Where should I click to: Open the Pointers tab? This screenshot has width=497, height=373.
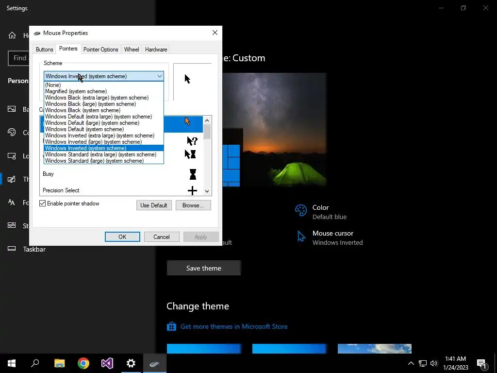click(x=68, y=49)
